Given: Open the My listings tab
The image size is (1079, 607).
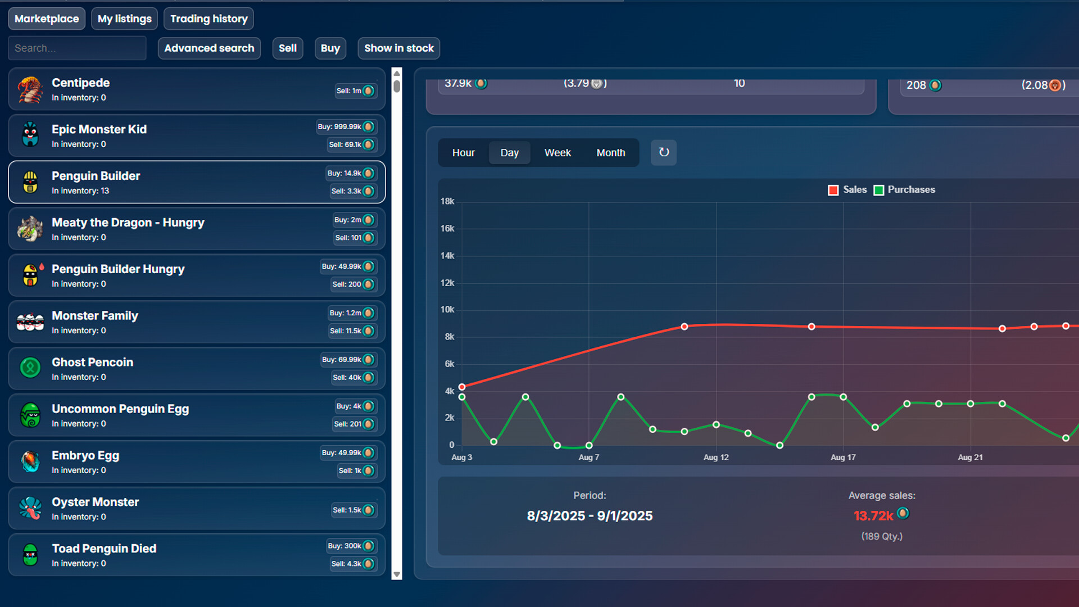Looking at the screenshot, I should click(124, 19).
